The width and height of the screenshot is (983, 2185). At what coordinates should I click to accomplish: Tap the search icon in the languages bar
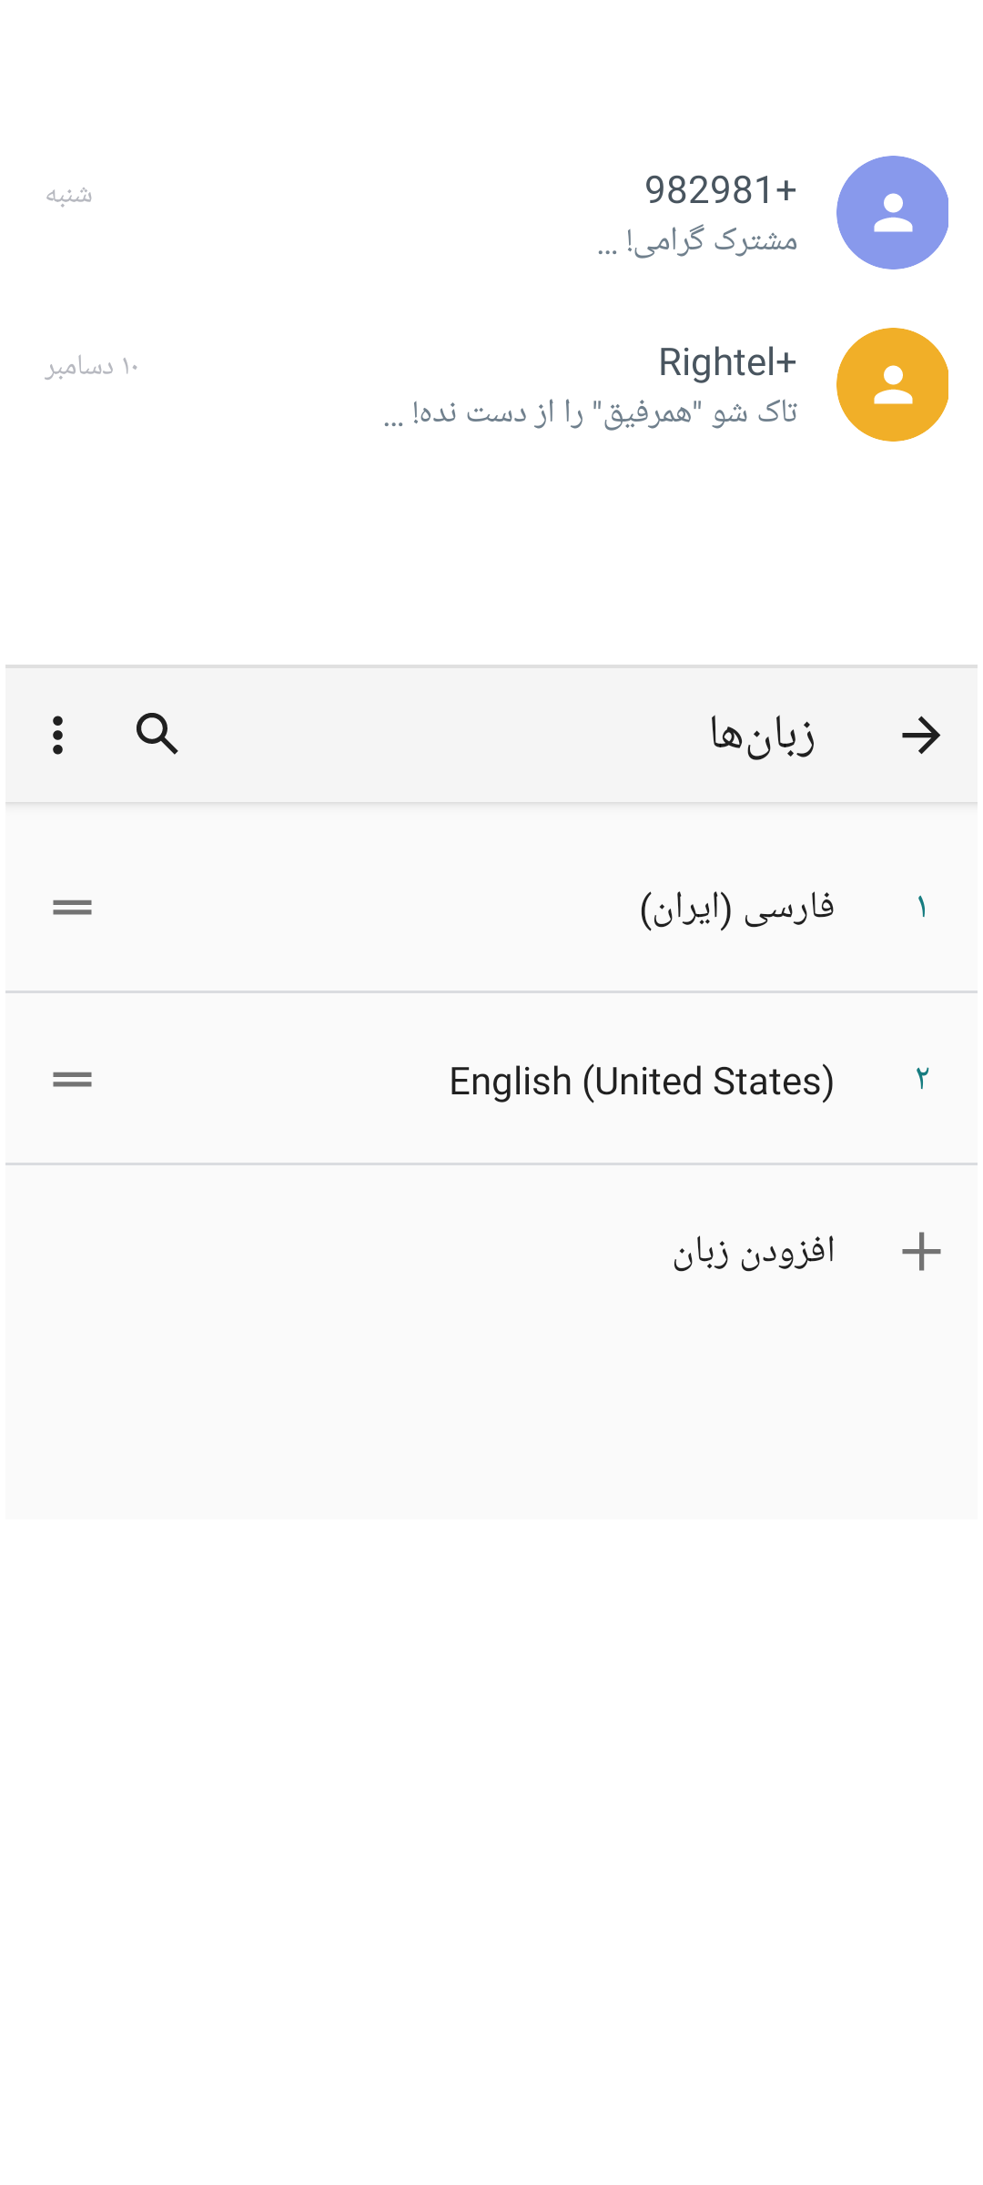pyautogui.click(x=157, y=735)
